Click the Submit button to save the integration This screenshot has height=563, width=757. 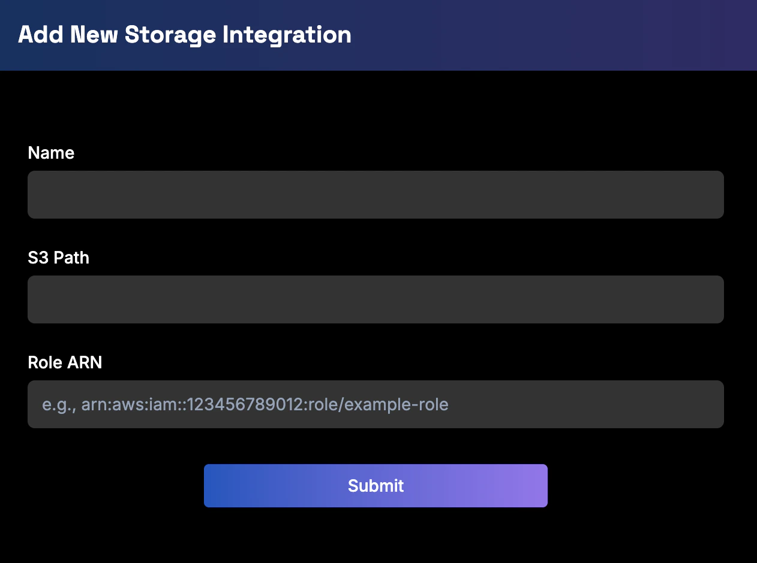pos(376,485)
